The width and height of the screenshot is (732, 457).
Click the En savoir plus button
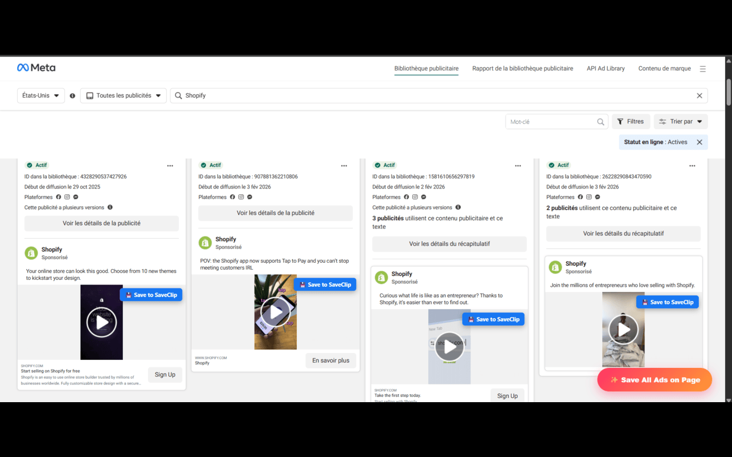(331, 361)
